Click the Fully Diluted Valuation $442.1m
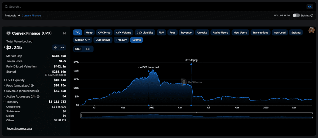The image size is (318, 138). pos(60,67)
